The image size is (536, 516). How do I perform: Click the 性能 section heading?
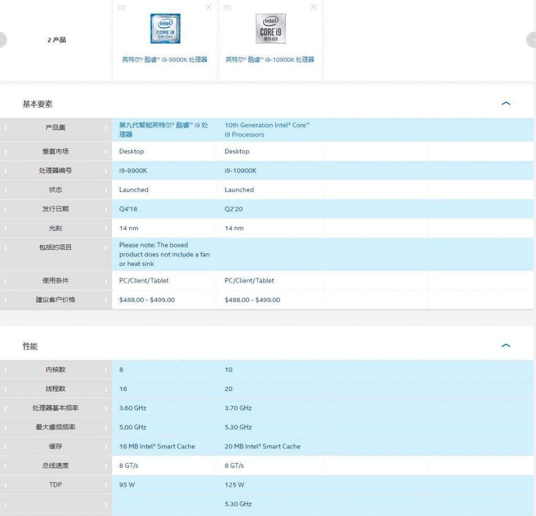pos(30,346)
